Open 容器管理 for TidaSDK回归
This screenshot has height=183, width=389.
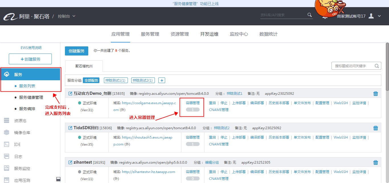[193, 137]
